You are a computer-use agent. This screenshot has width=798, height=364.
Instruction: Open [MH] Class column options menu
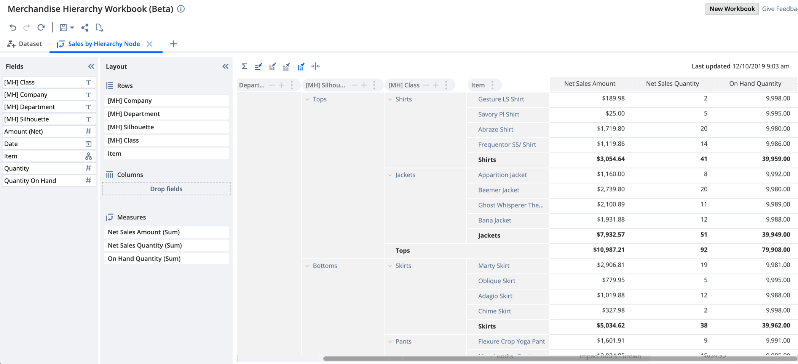(x=446, y=85)
